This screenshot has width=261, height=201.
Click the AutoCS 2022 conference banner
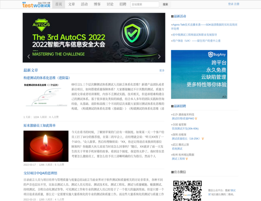(x=94, y=37)
